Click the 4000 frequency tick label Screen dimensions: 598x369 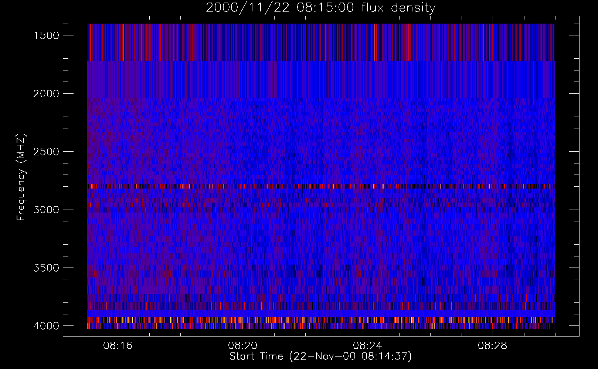(x=46, y=326)
